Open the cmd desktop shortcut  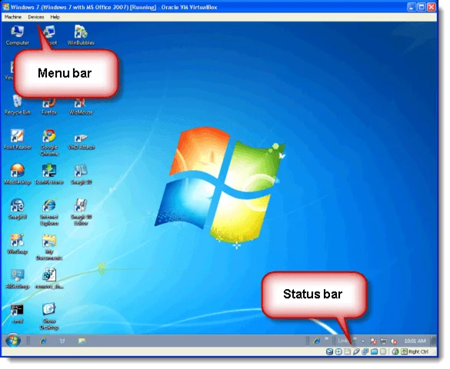tap(17, 314)
